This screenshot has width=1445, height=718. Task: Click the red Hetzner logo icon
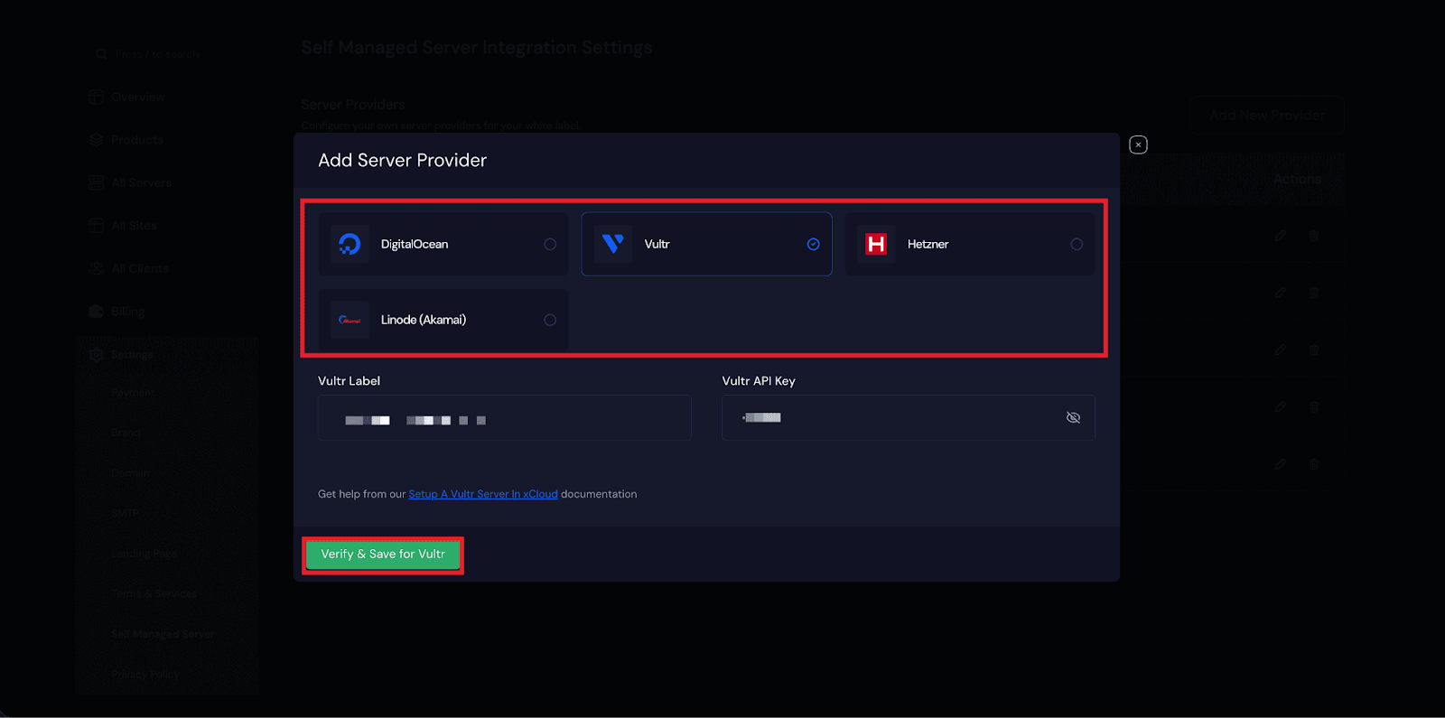pyautogui.click(x=876, y=244)
